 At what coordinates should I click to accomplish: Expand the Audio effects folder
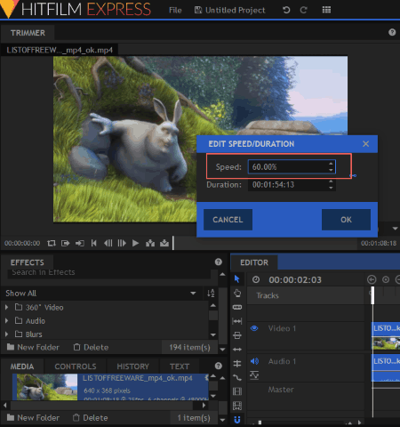(x=6, y=320)
